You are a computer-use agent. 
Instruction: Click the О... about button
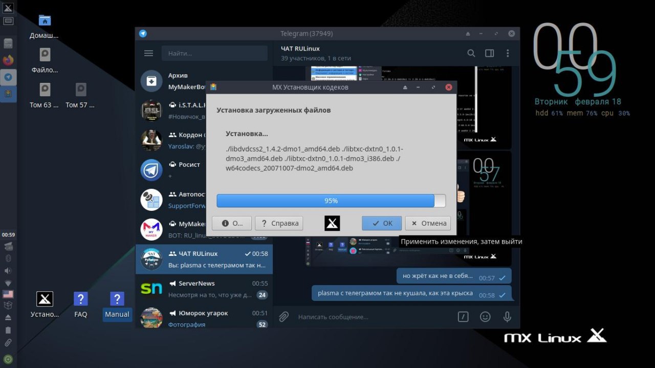(x=232, y=223)
